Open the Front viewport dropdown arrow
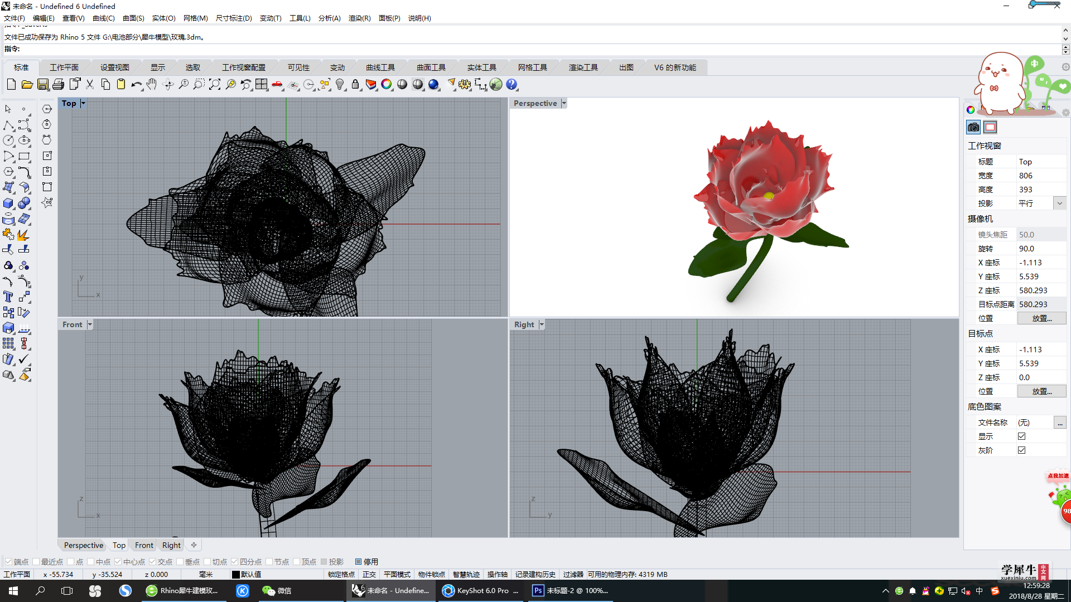Viewport: 1071px width, 602px height. point(90,324)
